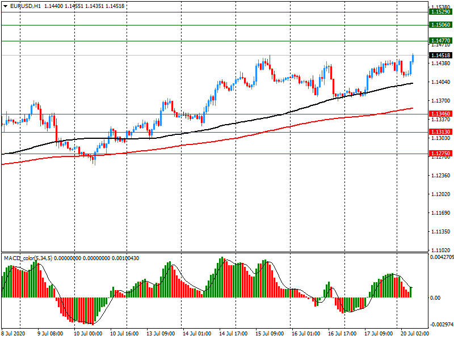Screen dimensions: 454x340
Task: Click the 20 Jul 02:00 time label
Action: (x=415, y=334)
